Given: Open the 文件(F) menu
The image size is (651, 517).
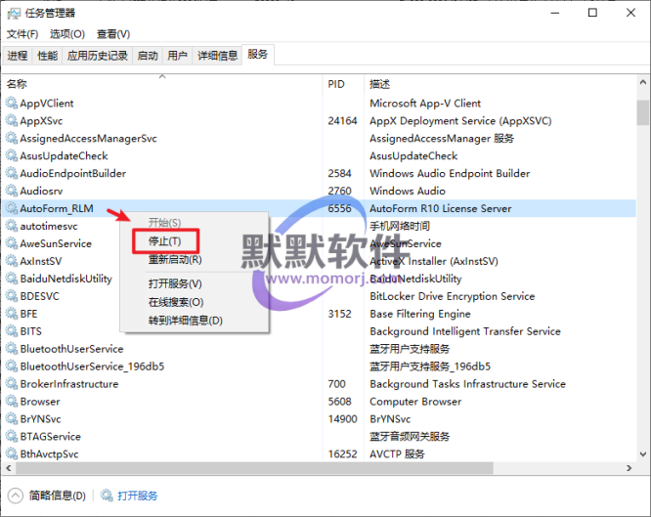Looking at the screenshot, I should tap(22, 34).
